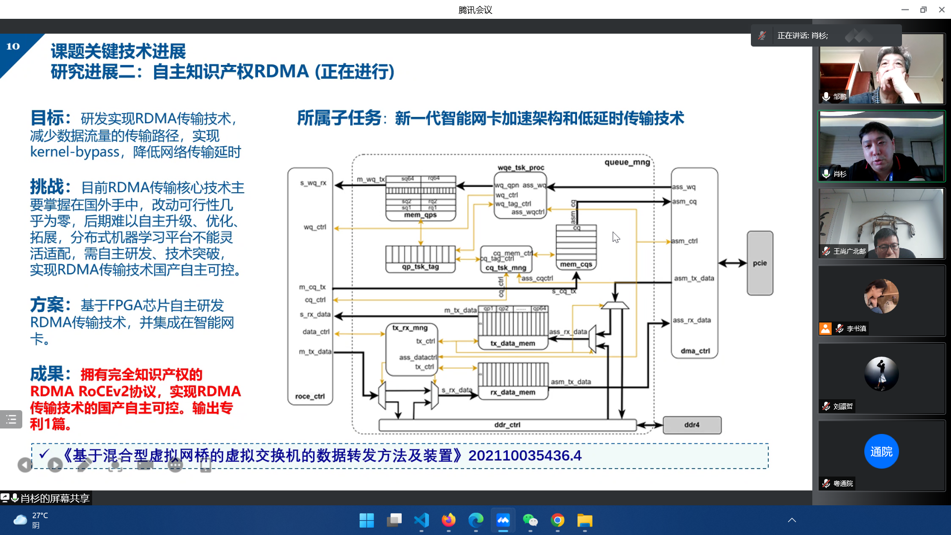Open Microsoft Edge from taskbar
The image size is (951, 535).
coord(476,520)
